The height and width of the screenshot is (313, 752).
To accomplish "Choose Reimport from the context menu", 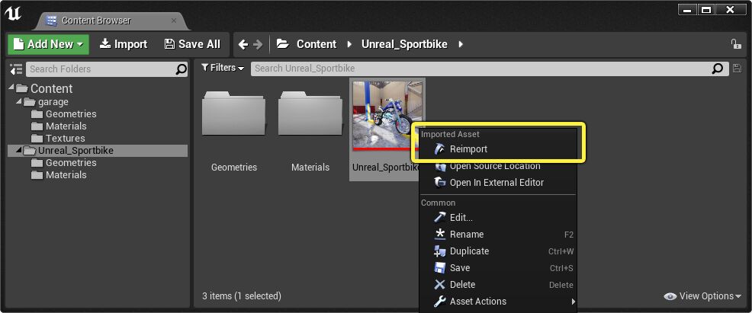I will (498, 149).
